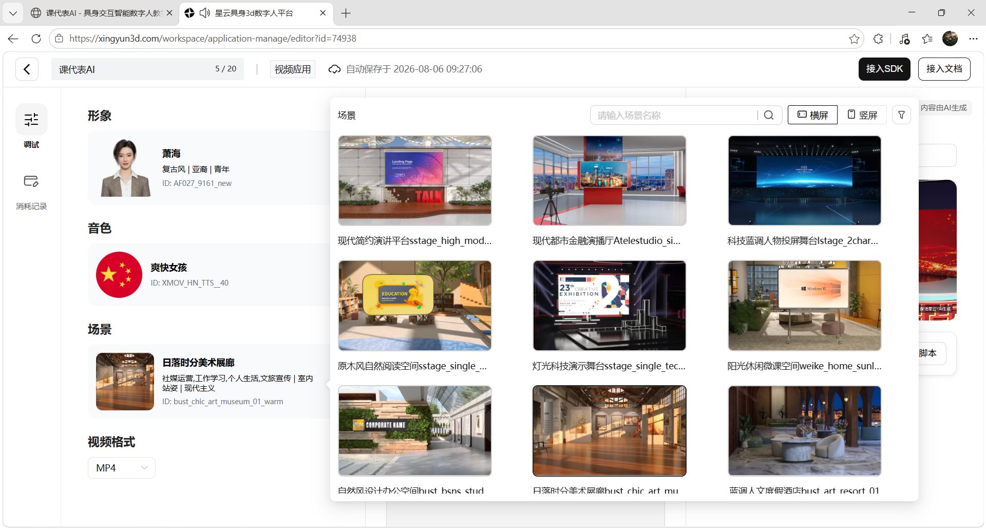
Task: Focus the 请输入场景名称 search field
Action: coord(674,115)
